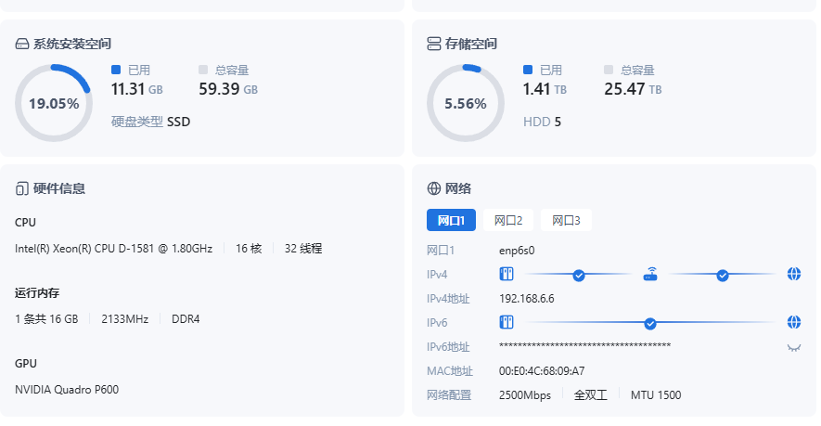
Task: Switch to 网口2 tab
Action: 508,221
